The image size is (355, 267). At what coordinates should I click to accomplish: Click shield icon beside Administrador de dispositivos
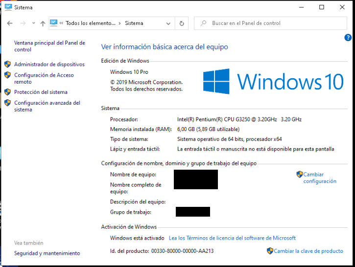click(x=7, y=64)
